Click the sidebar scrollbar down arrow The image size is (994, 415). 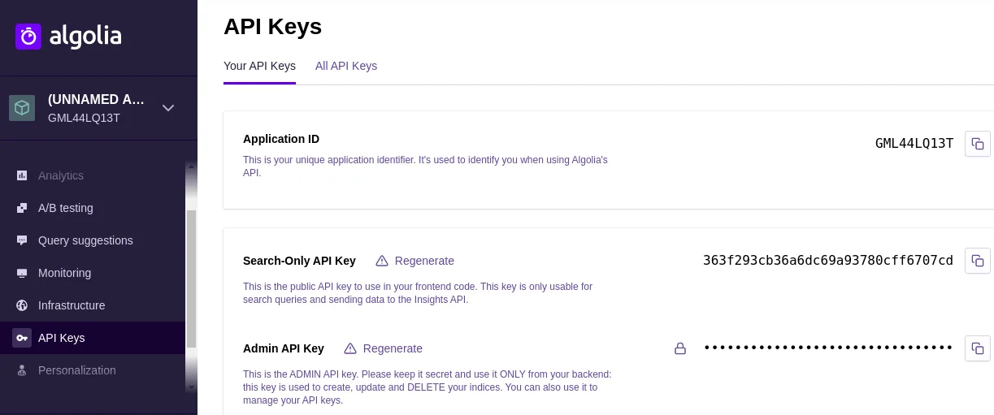191,387
